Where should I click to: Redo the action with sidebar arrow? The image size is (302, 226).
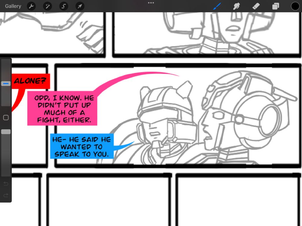pos(6,195)
